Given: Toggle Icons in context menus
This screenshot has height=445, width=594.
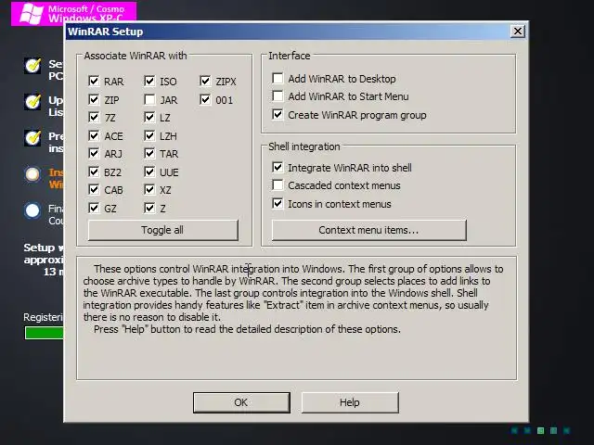Looking at the screenshot, I should [278, 204].
